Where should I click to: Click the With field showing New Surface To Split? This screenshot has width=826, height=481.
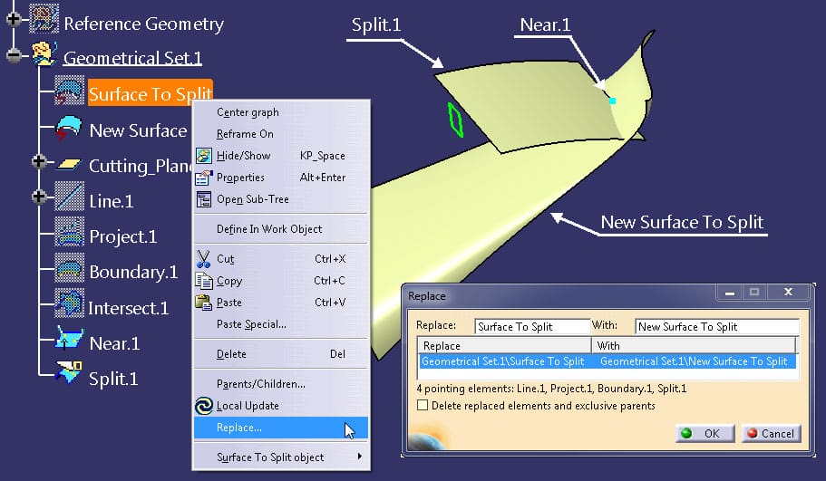(x=717, y=327)
